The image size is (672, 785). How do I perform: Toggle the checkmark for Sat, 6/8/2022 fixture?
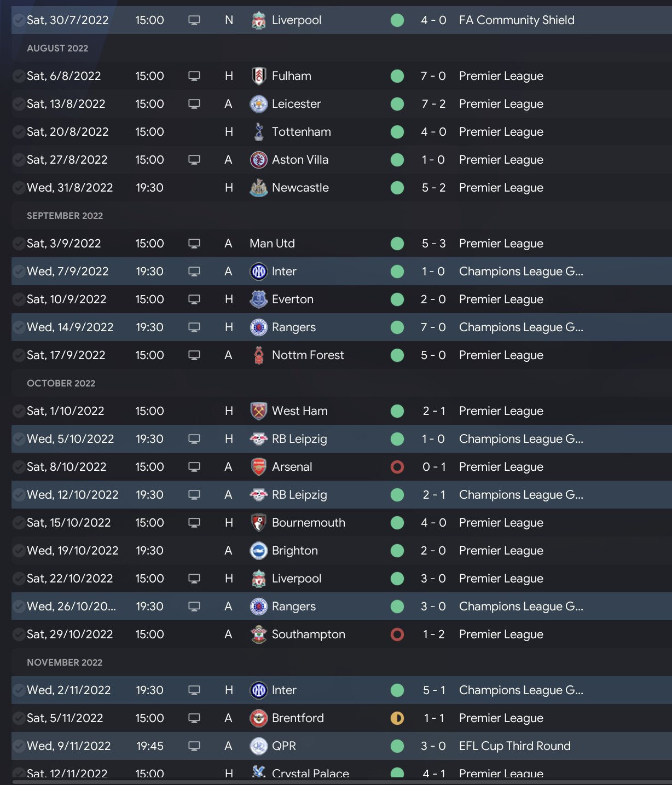(x=19, y=76)
